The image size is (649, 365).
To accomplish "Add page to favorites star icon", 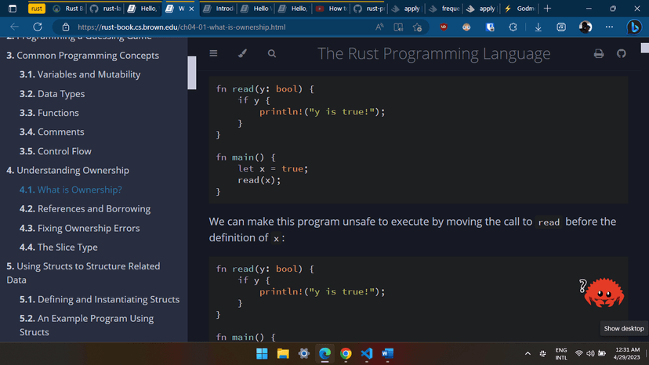I will [x=417, y=27].
